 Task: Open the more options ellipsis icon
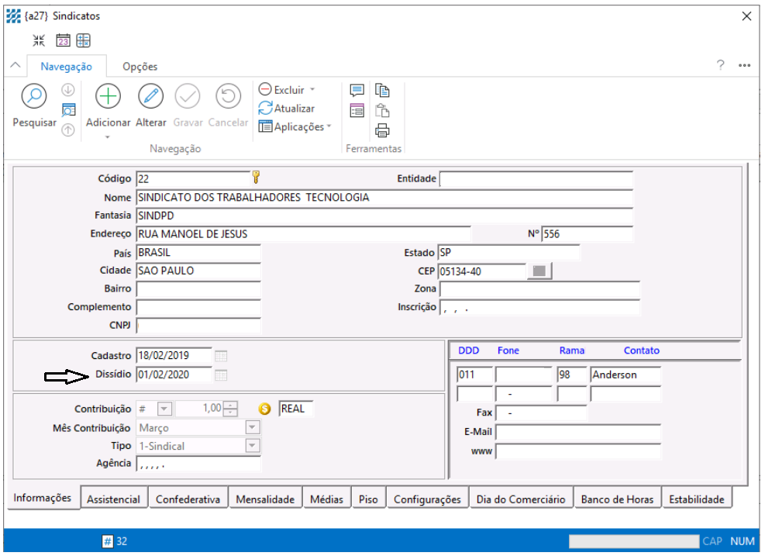coord(744,65)
